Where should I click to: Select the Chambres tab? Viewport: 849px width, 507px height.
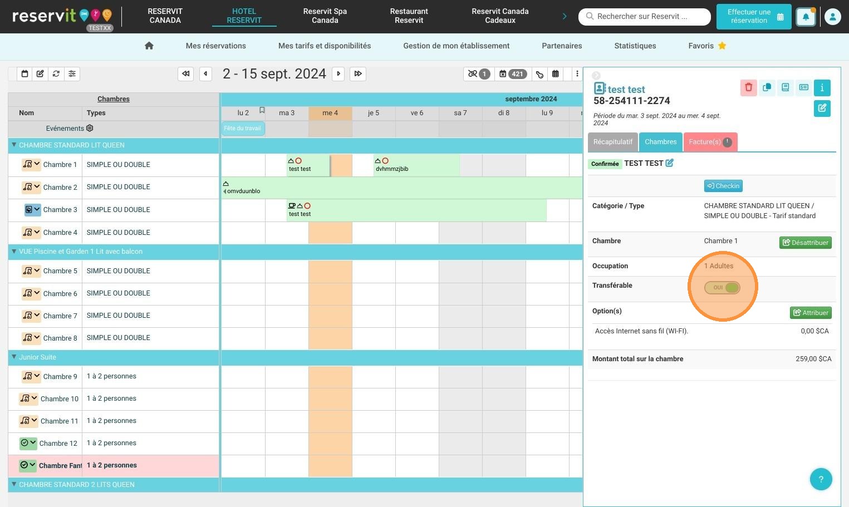coord(661,142)
